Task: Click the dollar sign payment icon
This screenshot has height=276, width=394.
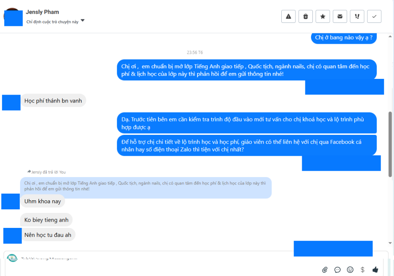Action: (362, 270)
